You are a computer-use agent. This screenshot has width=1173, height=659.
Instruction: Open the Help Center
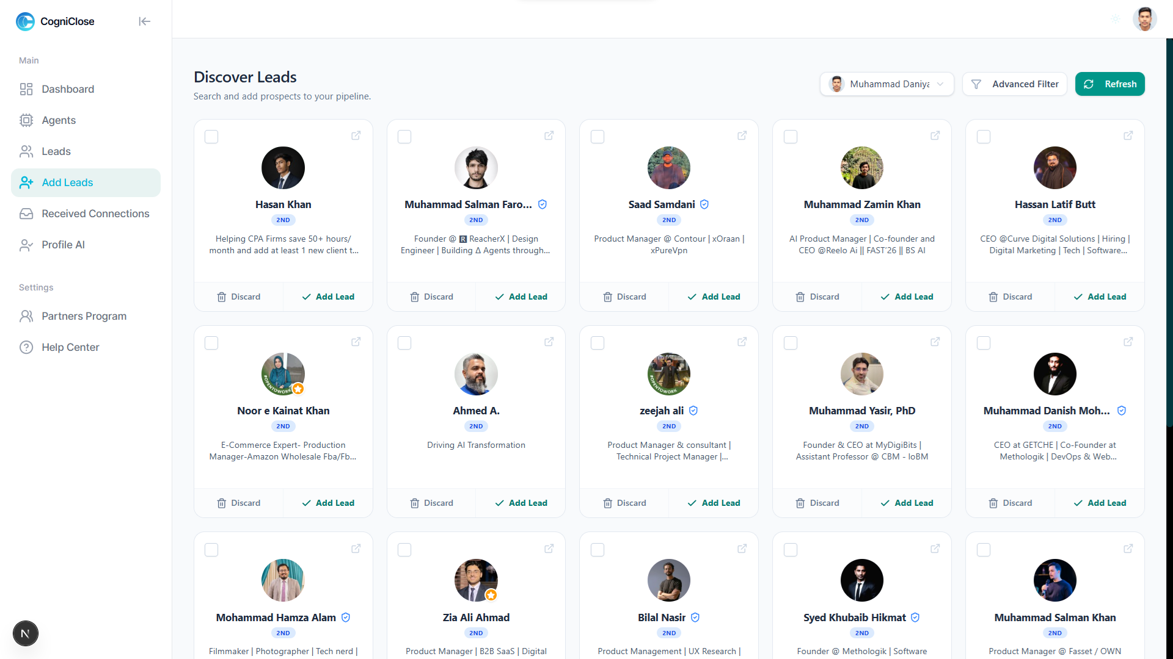pos(86,347)
